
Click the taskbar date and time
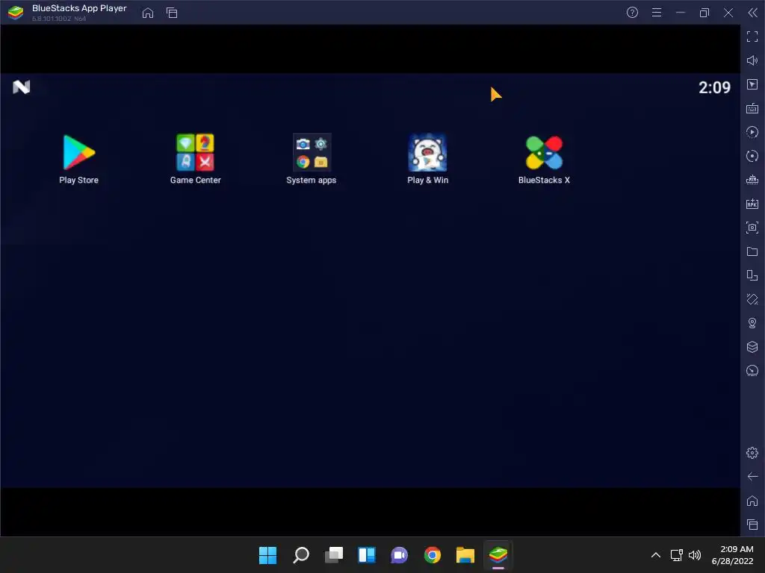[x=732, y=555]
